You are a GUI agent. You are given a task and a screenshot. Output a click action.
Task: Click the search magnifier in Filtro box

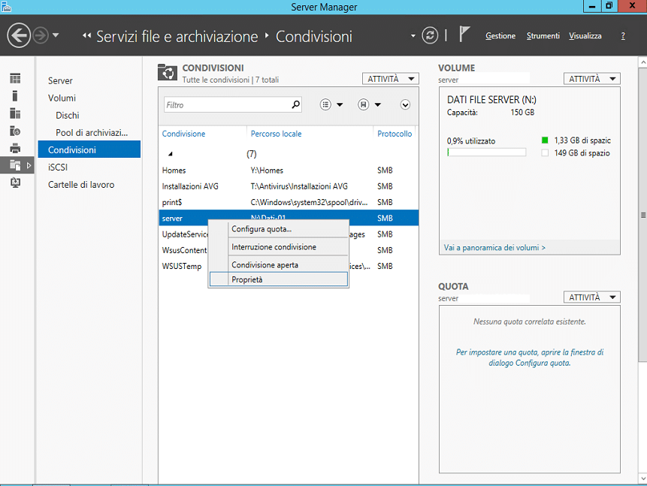click(x=295, y=105)
